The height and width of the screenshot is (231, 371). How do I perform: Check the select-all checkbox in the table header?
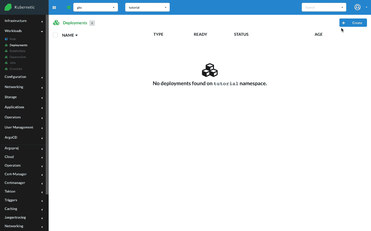click(55, 35)
